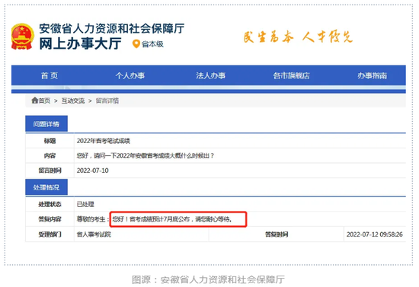Open the 首页 navigation tab
Image resolution: width=419 pixels, height=287 pixels.
50,76
